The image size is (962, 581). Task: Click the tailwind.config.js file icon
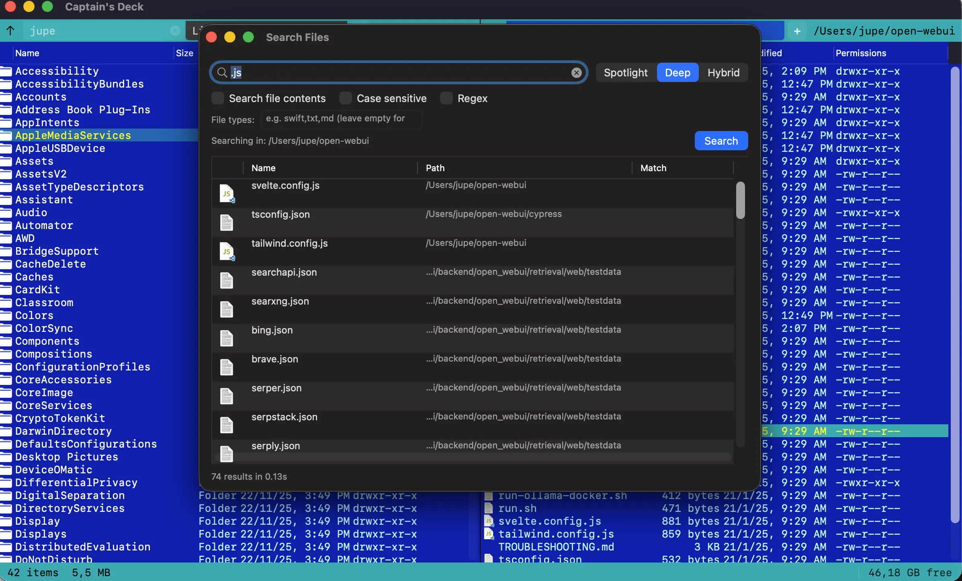[227, 251]
